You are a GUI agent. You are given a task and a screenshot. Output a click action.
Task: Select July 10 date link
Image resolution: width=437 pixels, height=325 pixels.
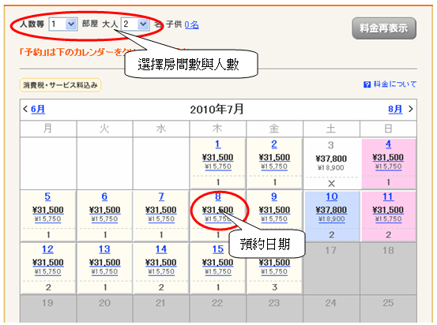pos(332,196)
